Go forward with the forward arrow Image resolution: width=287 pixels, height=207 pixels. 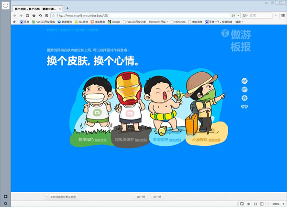click(x=21, y=16)
